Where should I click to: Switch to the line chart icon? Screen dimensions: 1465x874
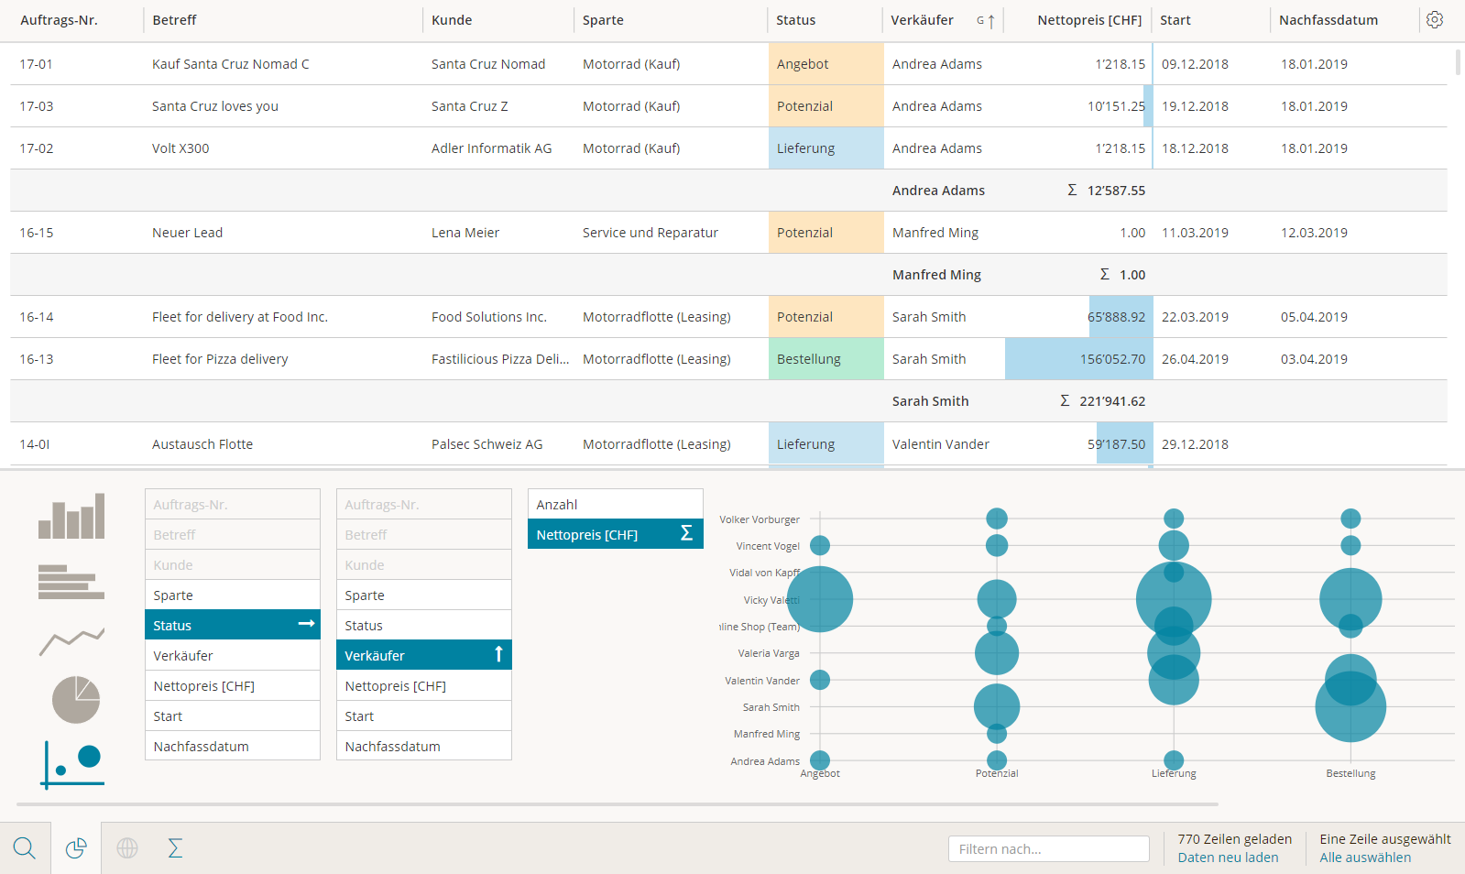pos(71,640)
